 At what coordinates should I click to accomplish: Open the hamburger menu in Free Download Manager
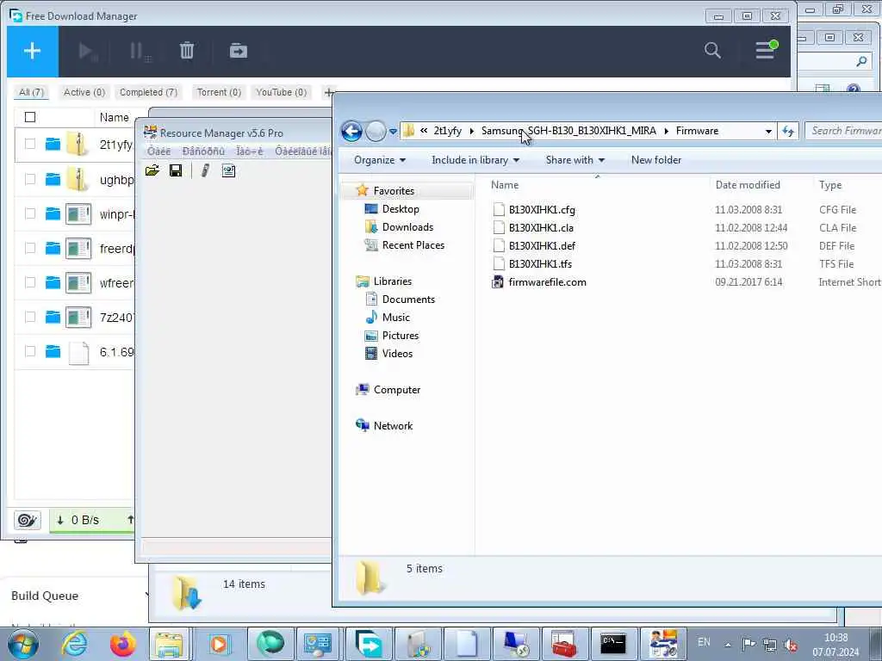(765, 51)
